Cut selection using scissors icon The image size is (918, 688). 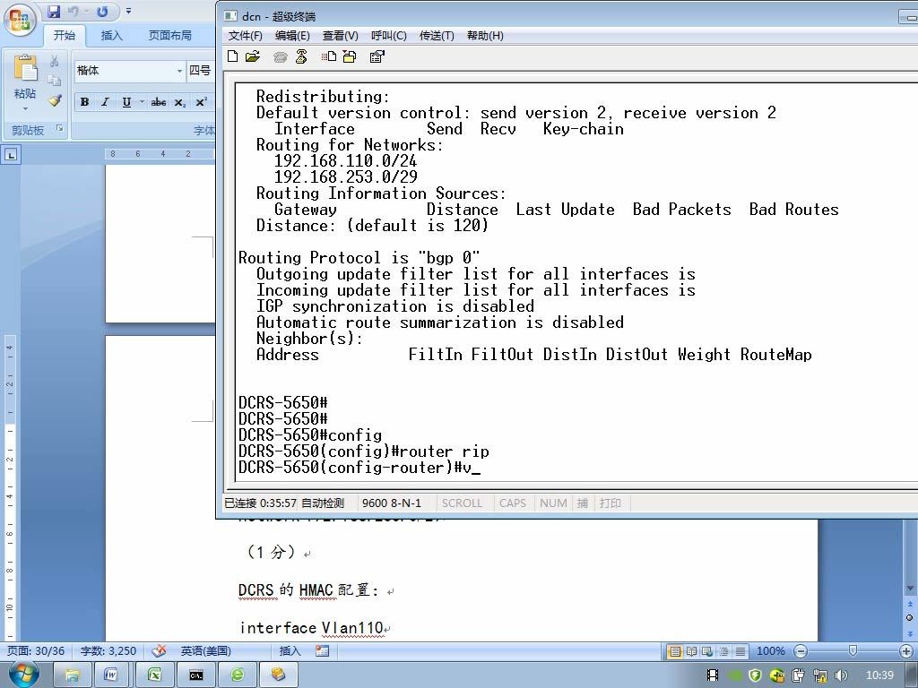pos(54,61)
